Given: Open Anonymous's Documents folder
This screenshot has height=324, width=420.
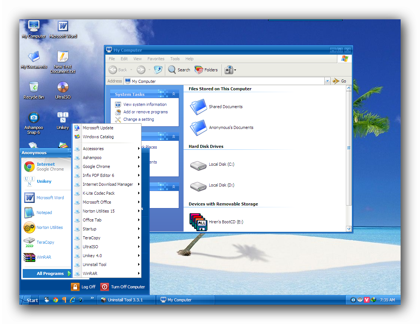Looking at the screenshot, I should click(221, 127).
